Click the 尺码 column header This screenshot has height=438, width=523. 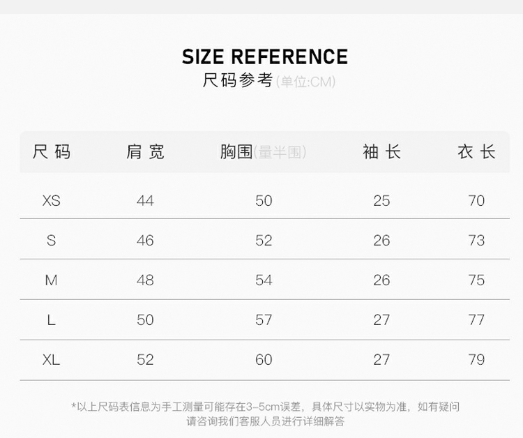(x=52, y=151)
